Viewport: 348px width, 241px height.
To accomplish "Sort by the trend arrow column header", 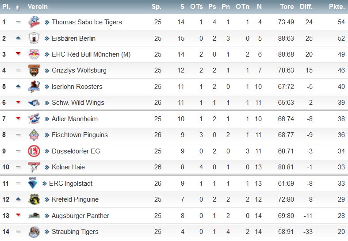I will pos(18,8).
